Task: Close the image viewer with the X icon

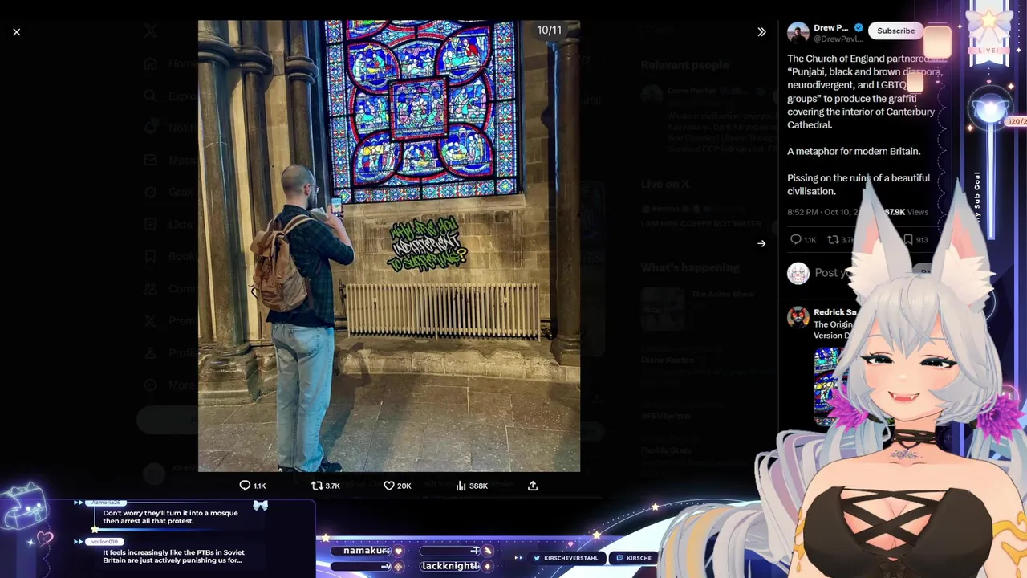Action: (16, 32)
